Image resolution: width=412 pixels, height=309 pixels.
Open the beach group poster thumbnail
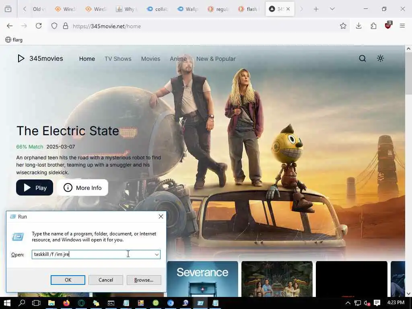pos(277,279)
